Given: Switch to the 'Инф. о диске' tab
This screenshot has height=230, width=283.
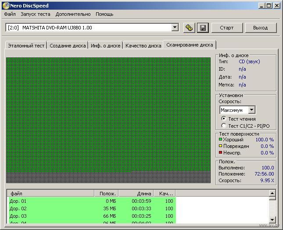Looking at the screenshot, I should (x=106, y=46).
